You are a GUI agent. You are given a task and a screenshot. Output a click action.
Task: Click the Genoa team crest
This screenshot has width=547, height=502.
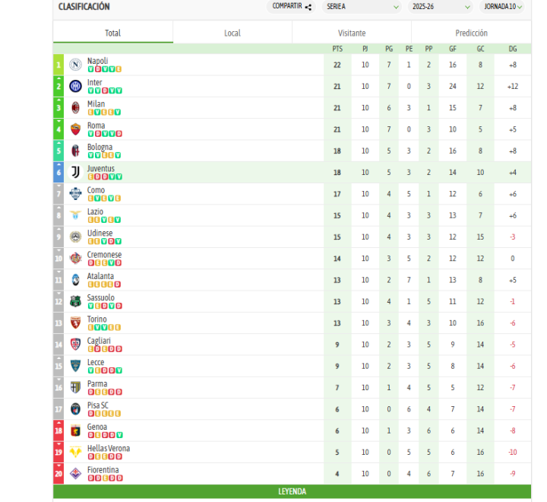pos(75,431)
